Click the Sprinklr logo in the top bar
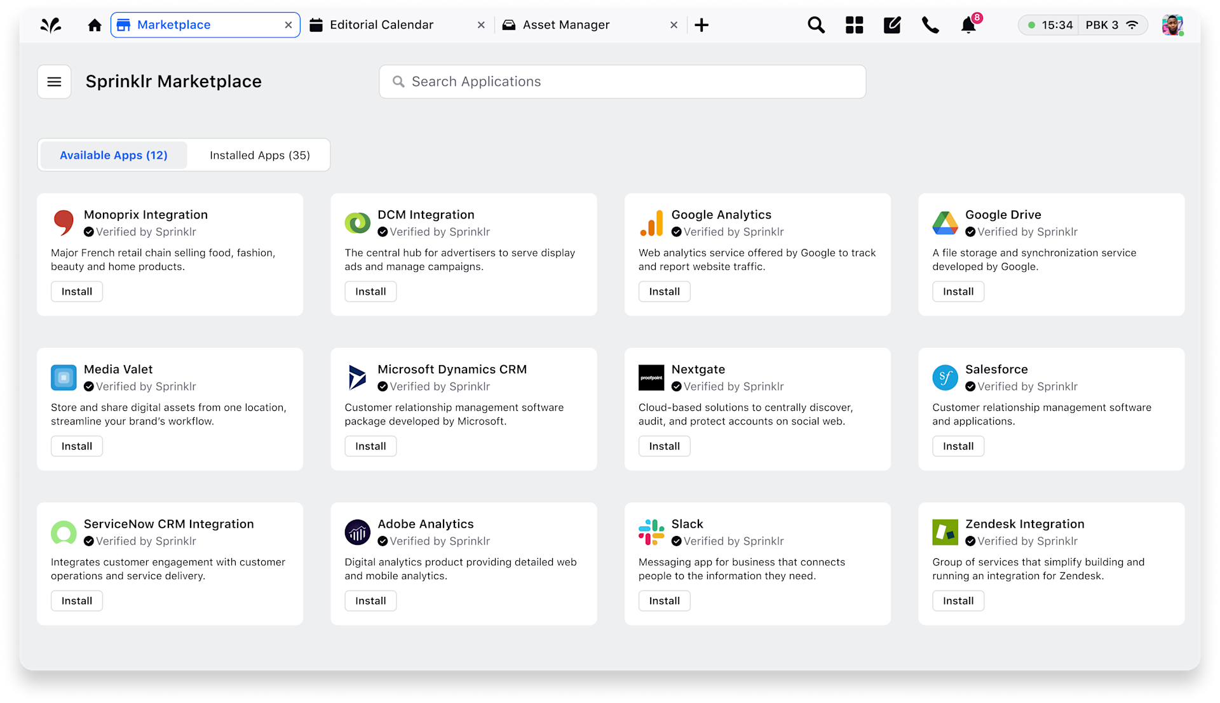1220x703 pixels. coord(51,25)
